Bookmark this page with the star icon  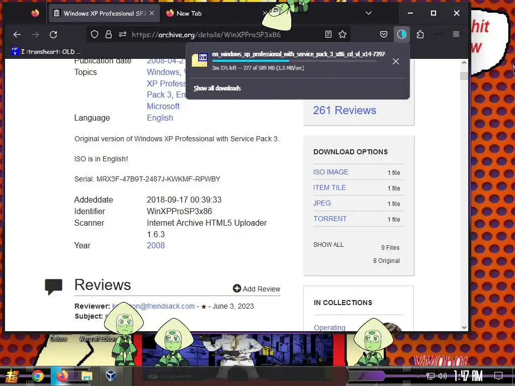click(342, 34)
